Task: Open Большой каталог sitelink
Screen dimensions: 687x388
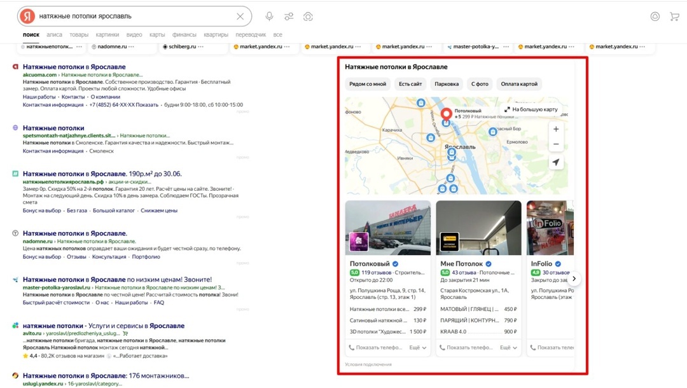Action: (113, 211)
